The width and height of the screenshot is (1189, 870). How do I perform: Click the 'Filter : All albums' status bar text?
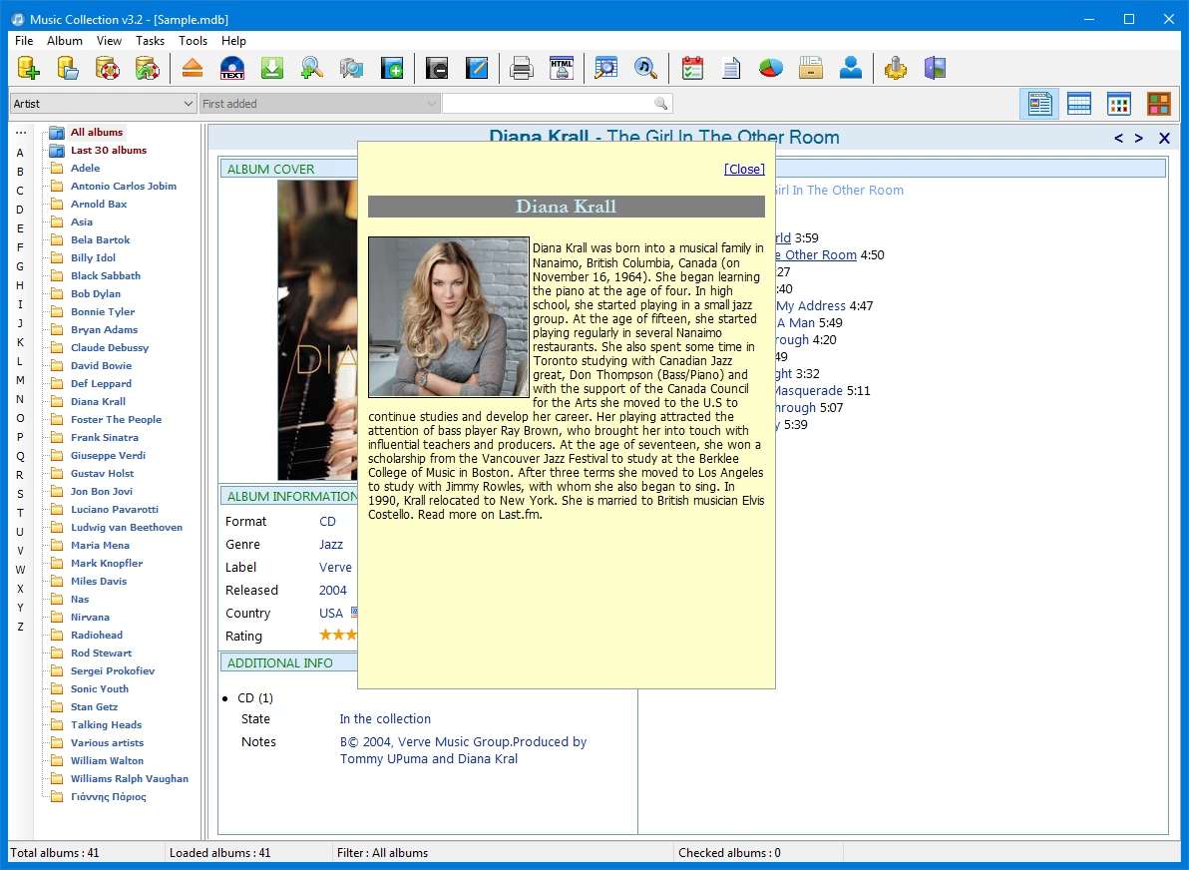383,853
